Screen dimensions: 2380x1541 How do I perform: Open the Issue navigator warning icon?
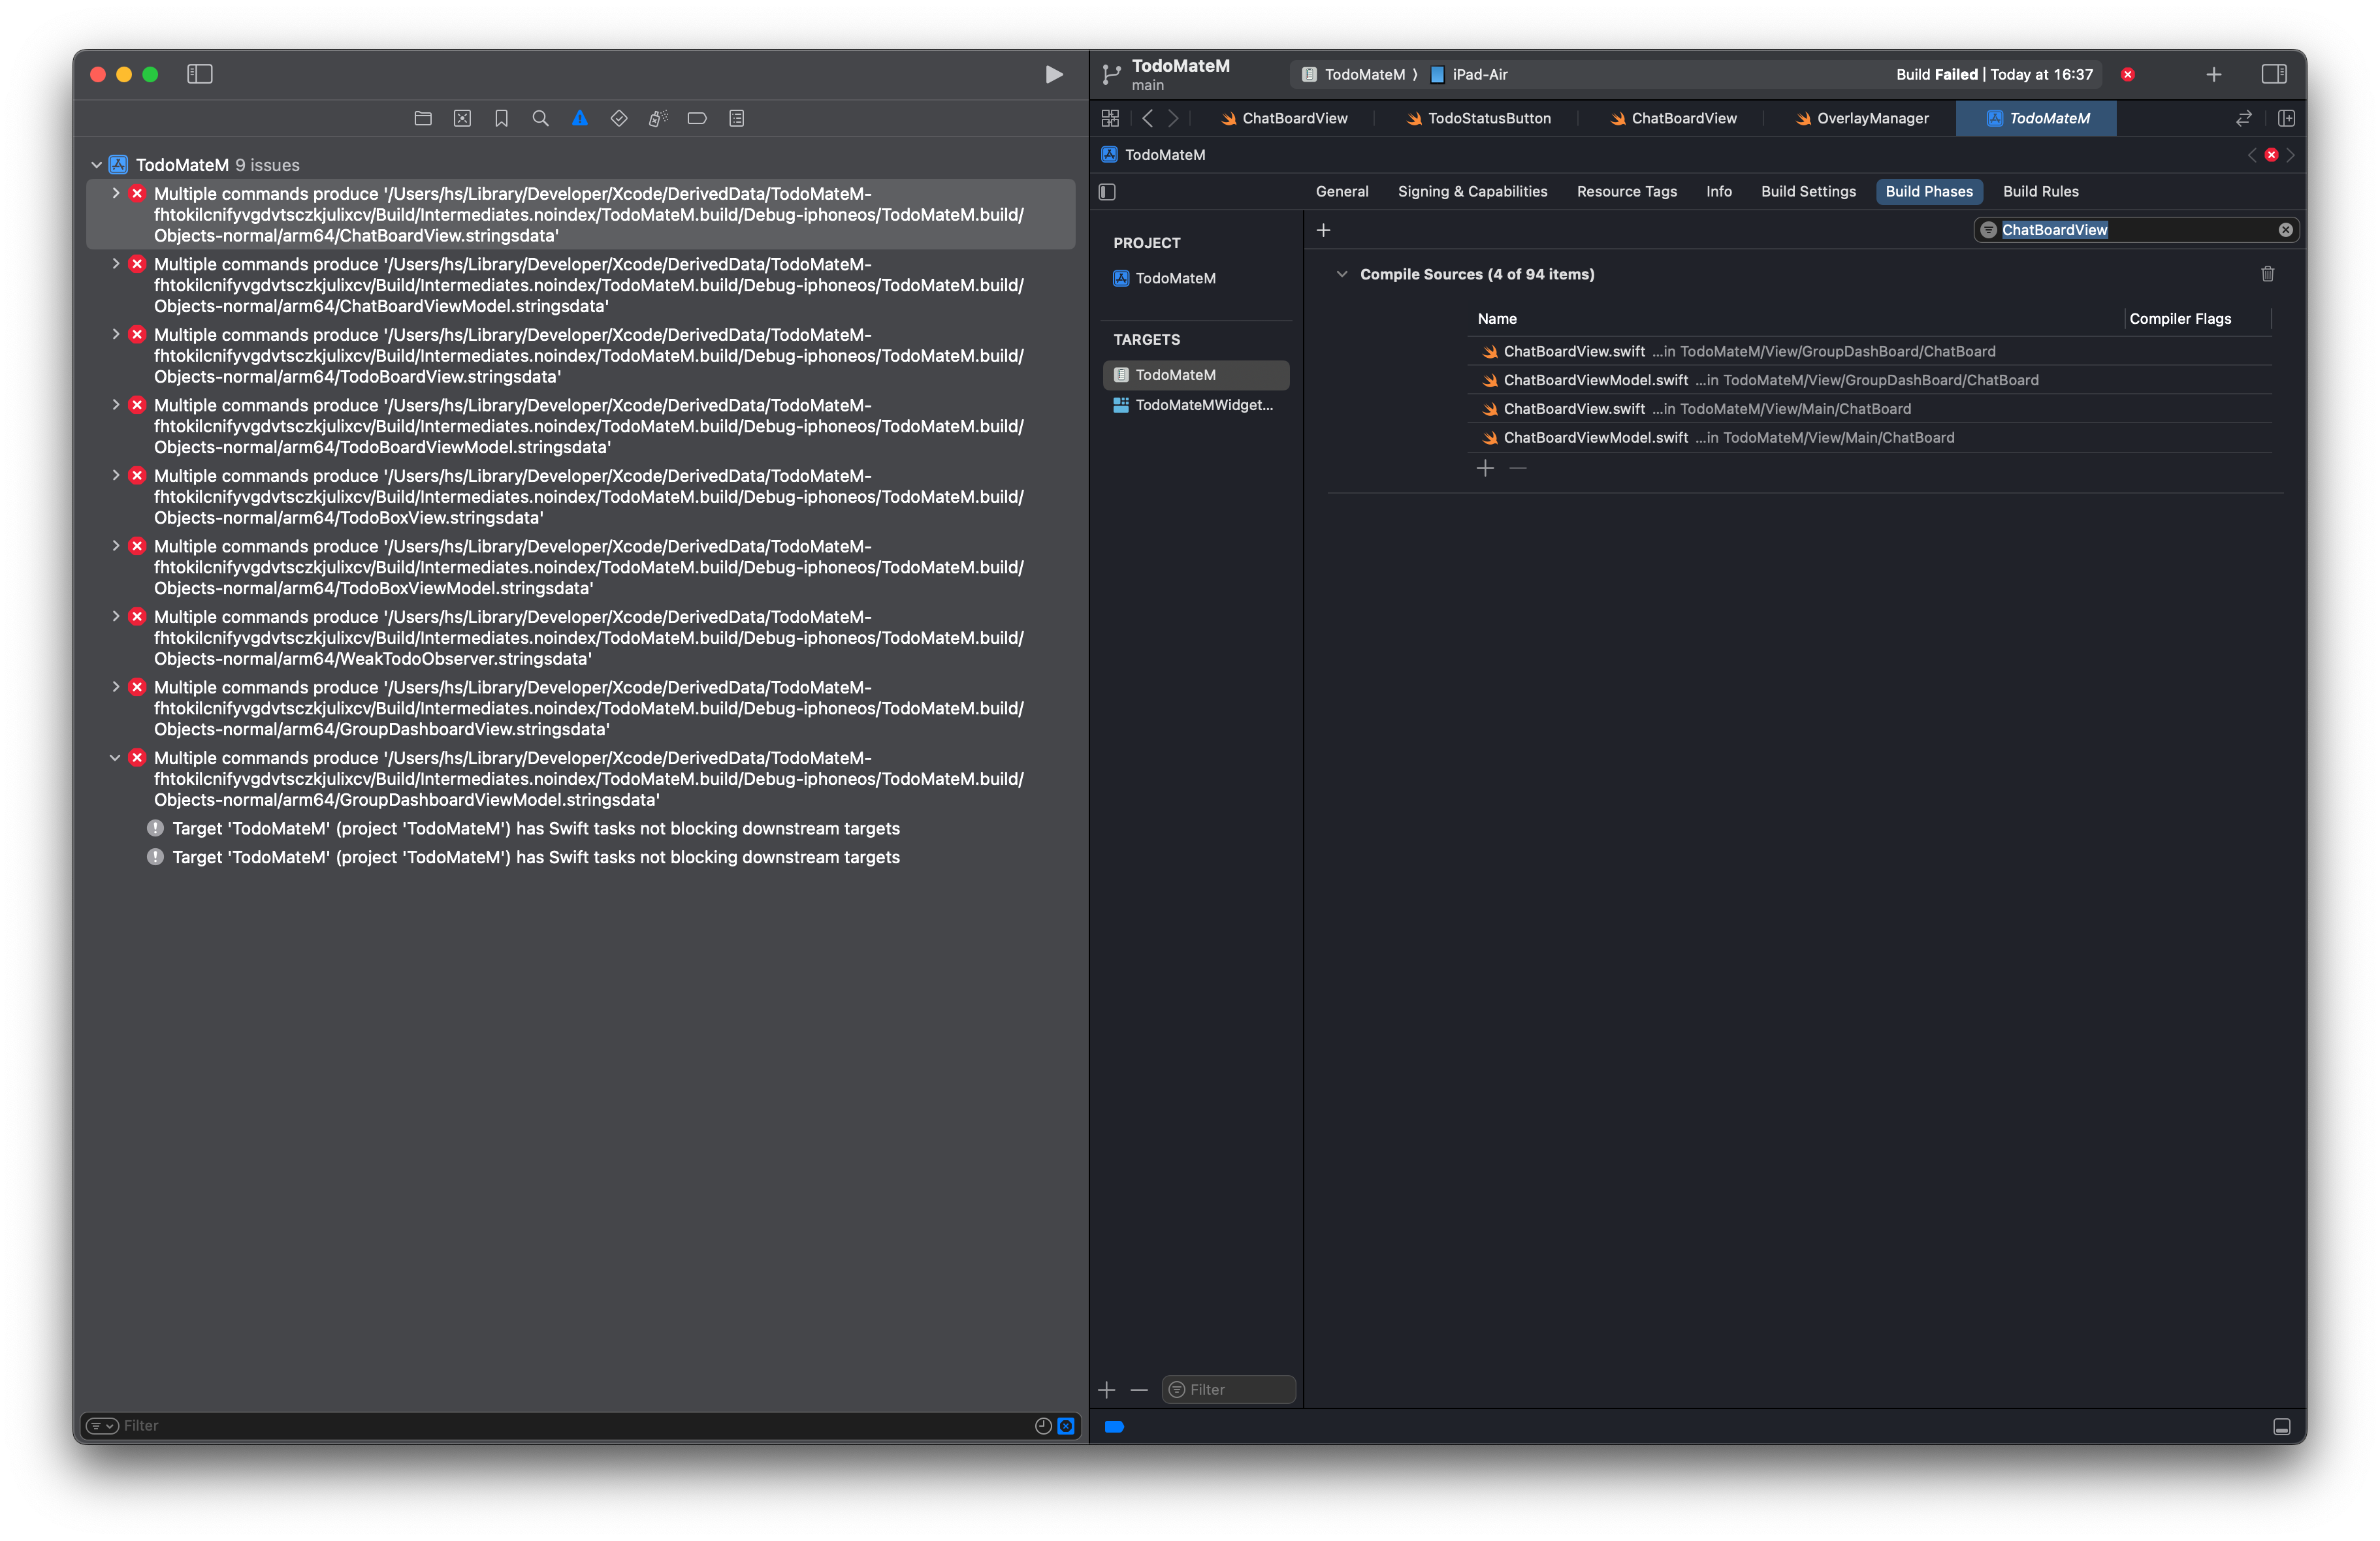click(579, 118)
